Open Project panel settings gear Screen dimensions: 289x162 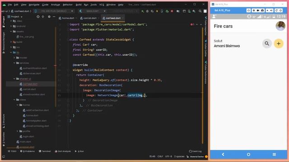(x=49, y=17)
